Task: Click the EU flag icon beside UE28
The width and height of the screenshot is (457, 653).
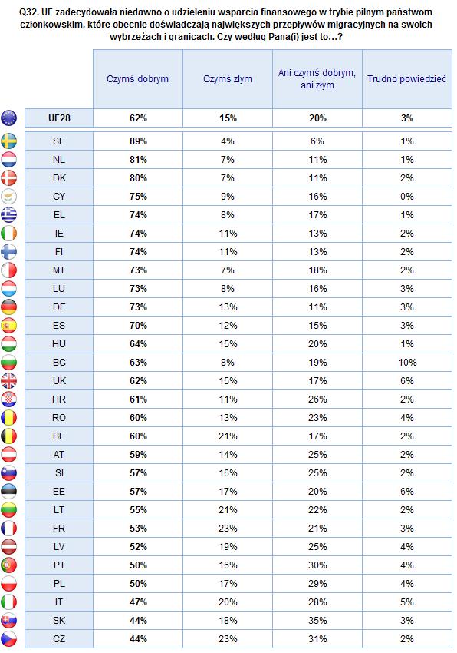Action: pyautogui.click(x=8, y=118)
